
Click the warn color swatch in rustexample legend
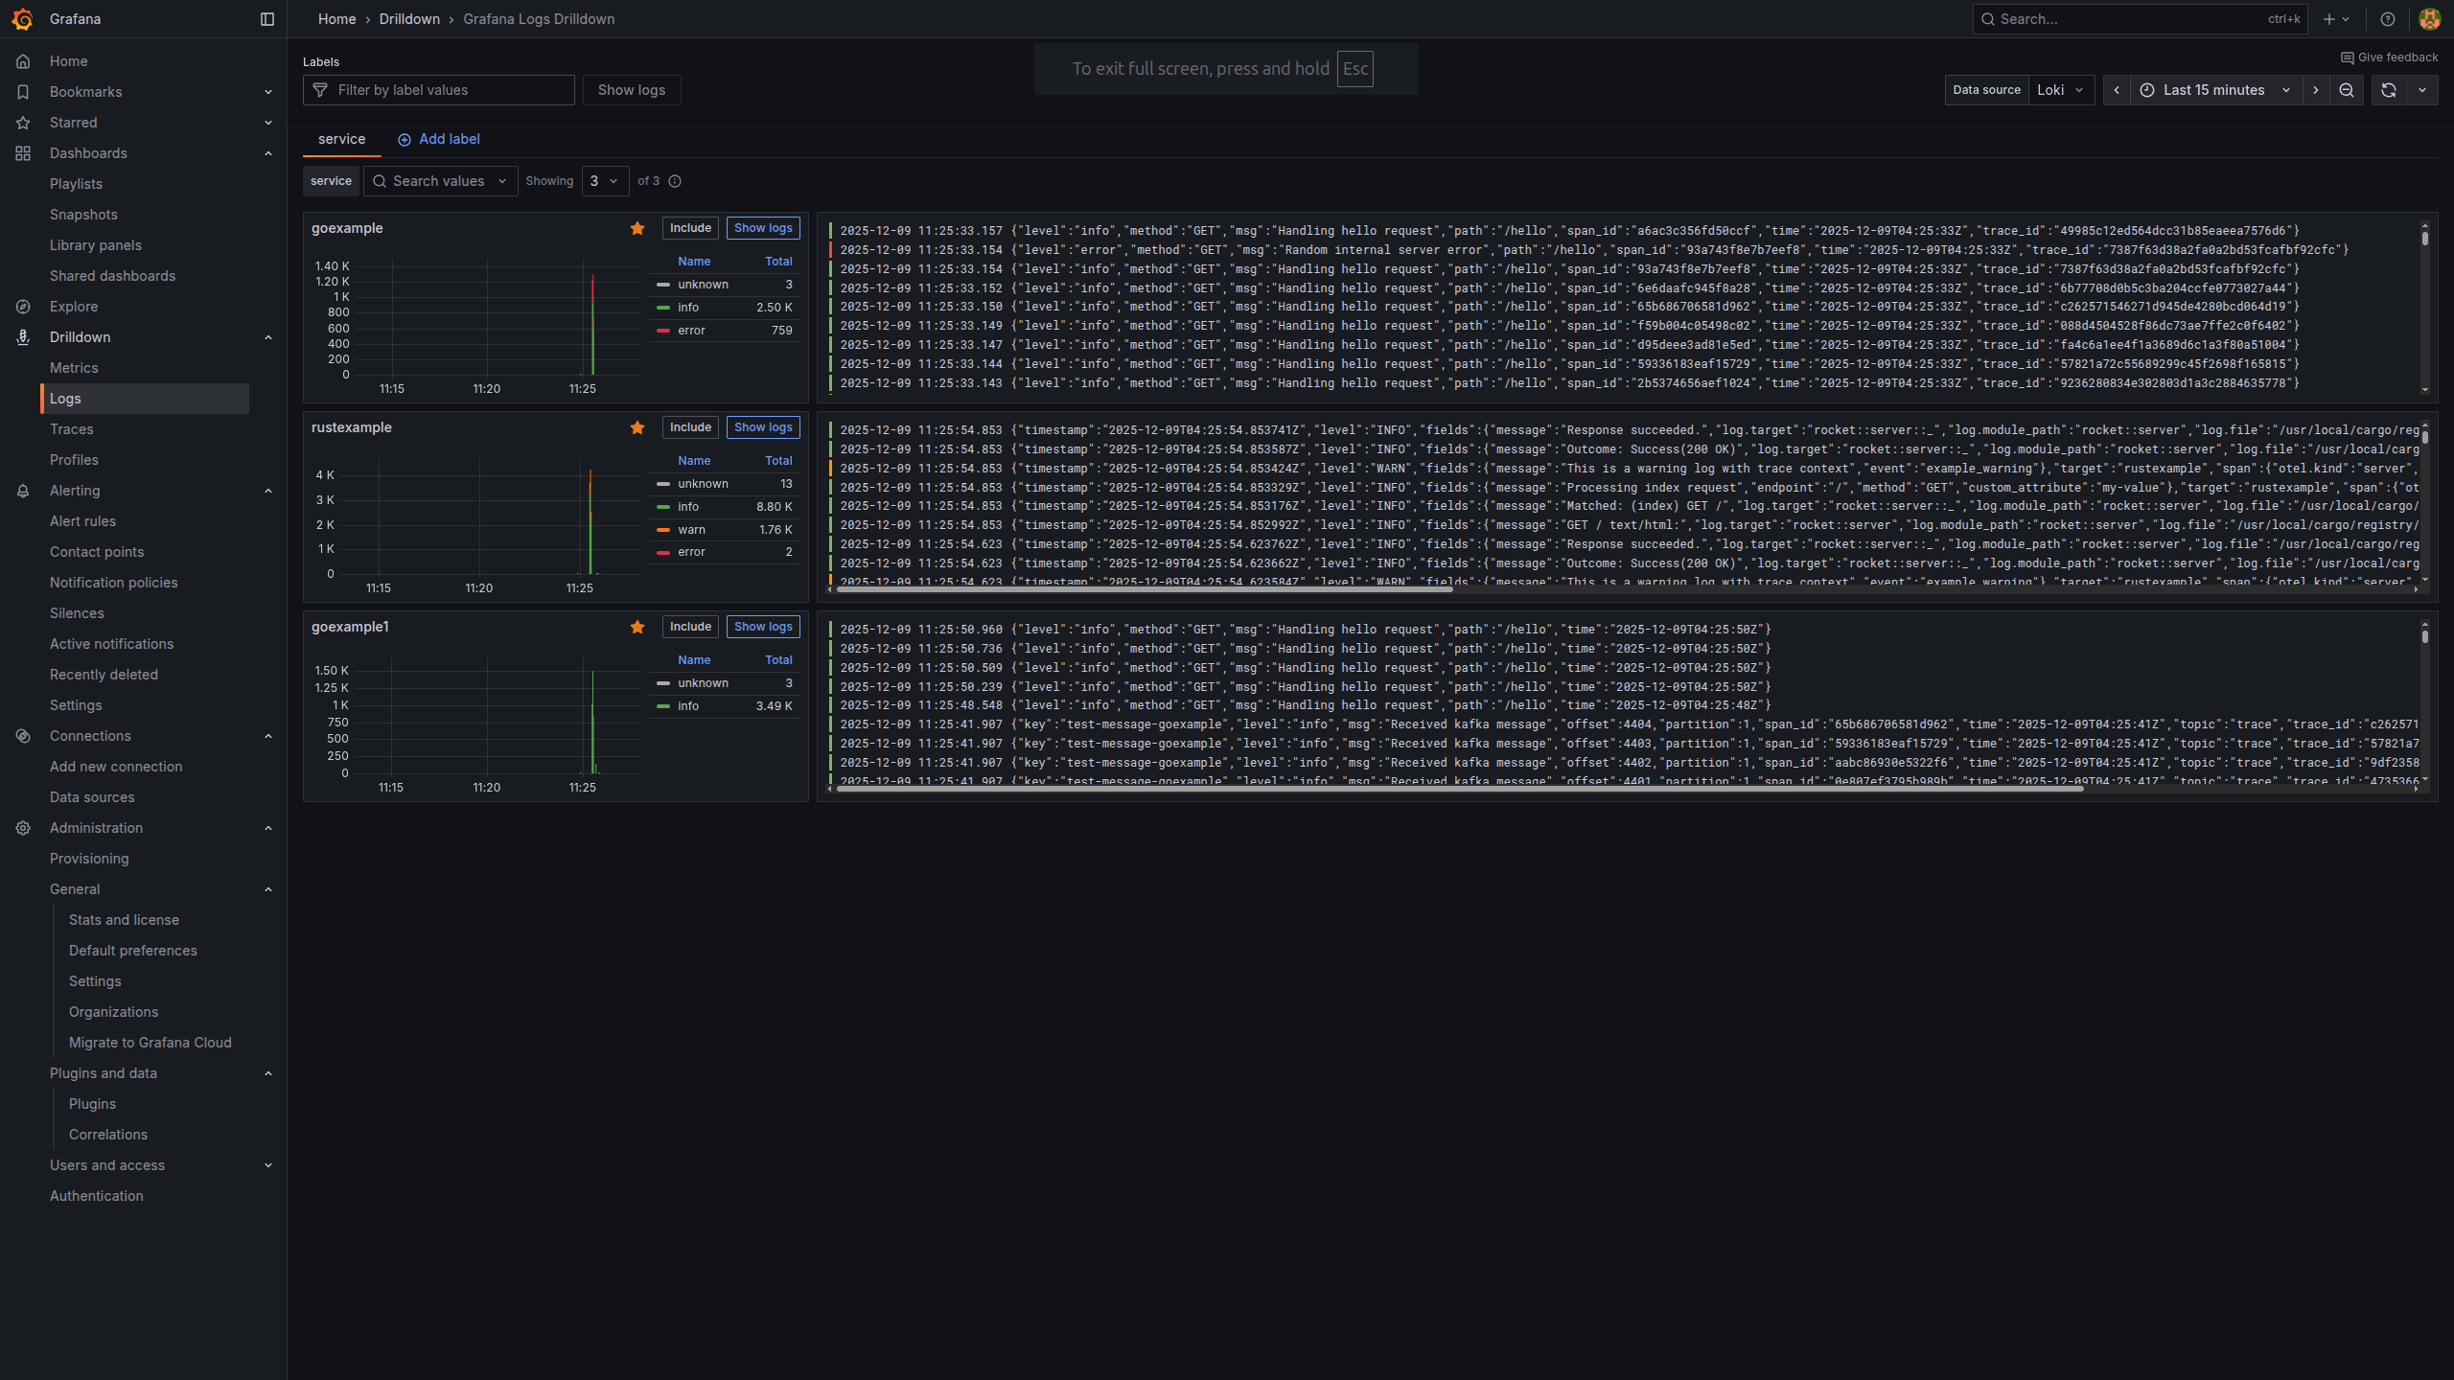pos(663,530)
